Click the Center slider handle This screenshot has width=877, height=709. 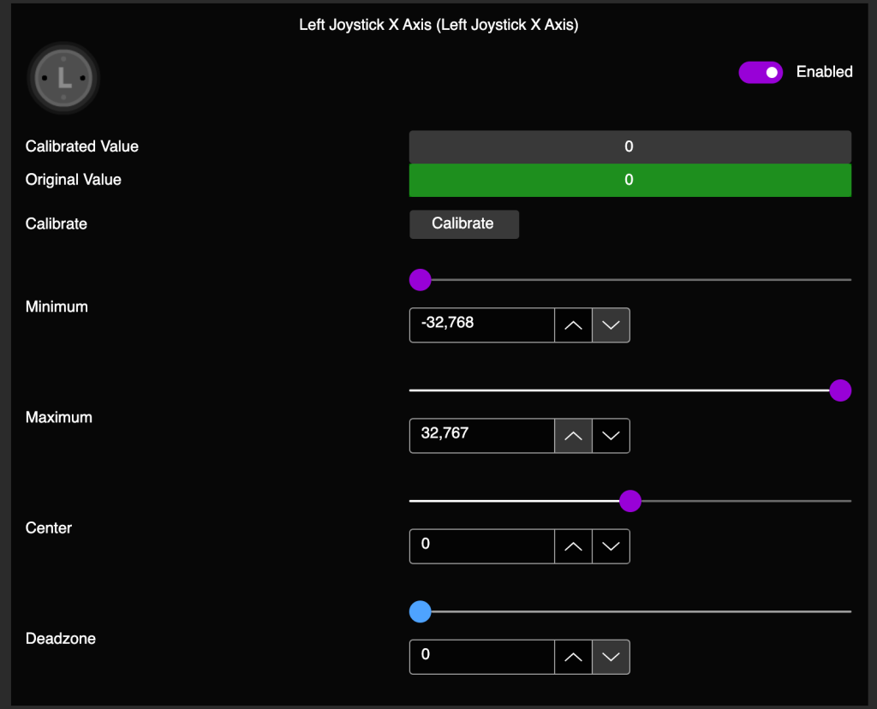[630, 501]
